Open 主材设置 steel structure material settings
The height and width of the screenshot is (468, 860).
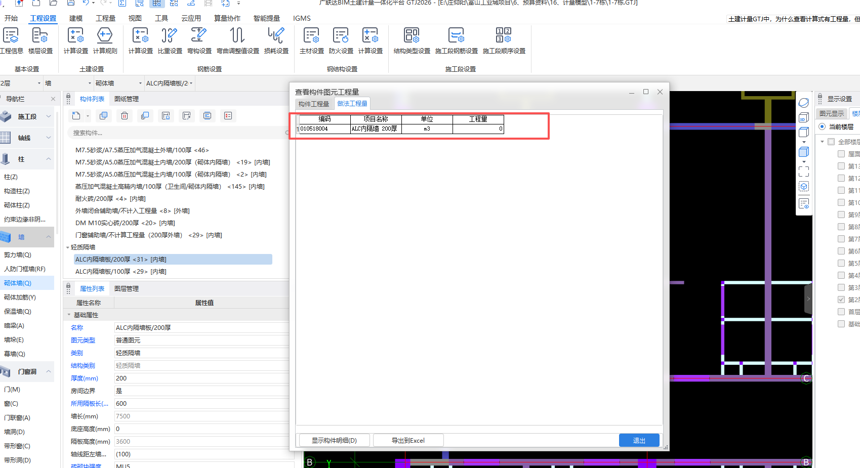pos(312,40)
